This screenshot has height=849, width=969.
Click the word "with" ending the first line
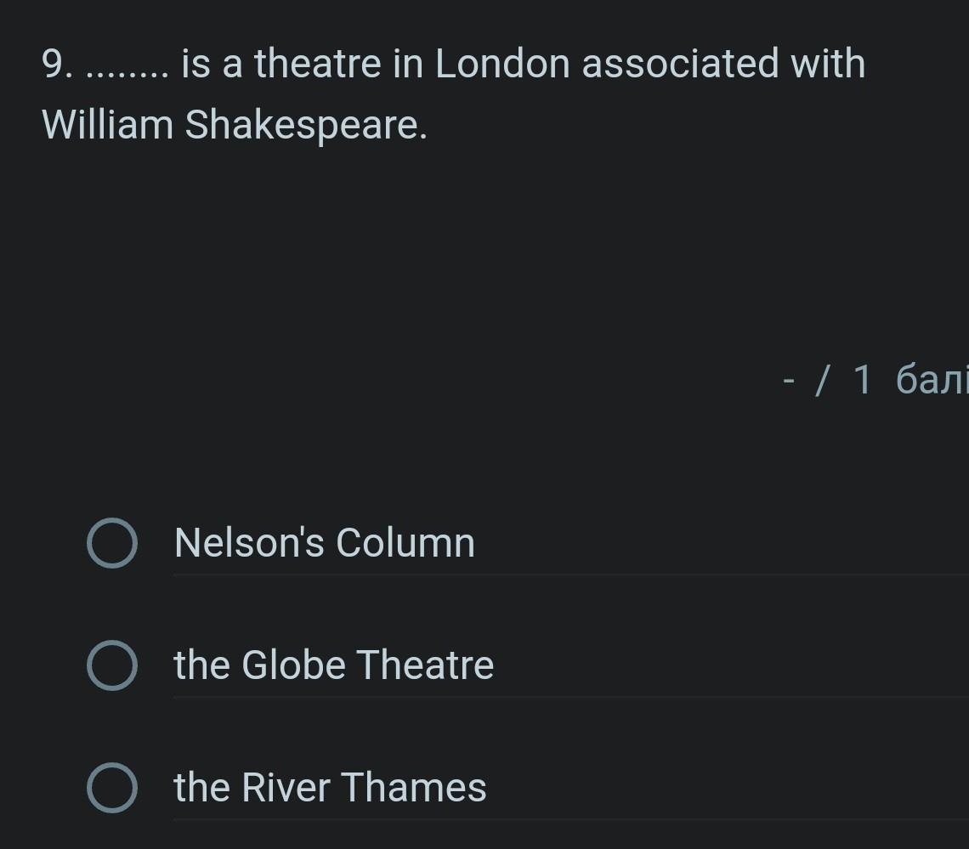[x=827, y=65]
